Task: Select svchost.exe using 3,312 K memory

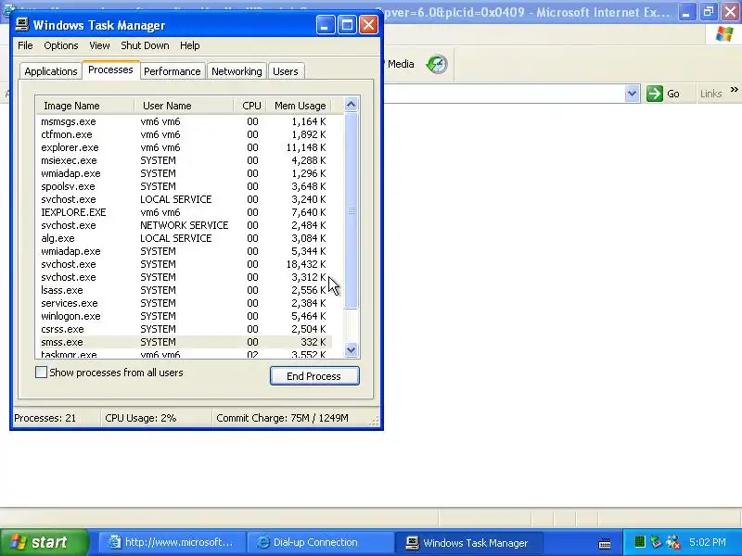Action: pyautogui.click(x=184, y=277)
